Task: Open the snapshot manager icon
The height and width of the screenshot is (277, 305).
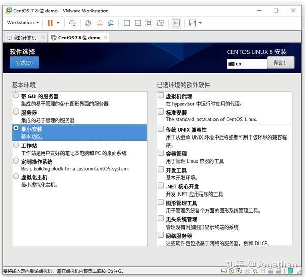Action: [111, 23]
